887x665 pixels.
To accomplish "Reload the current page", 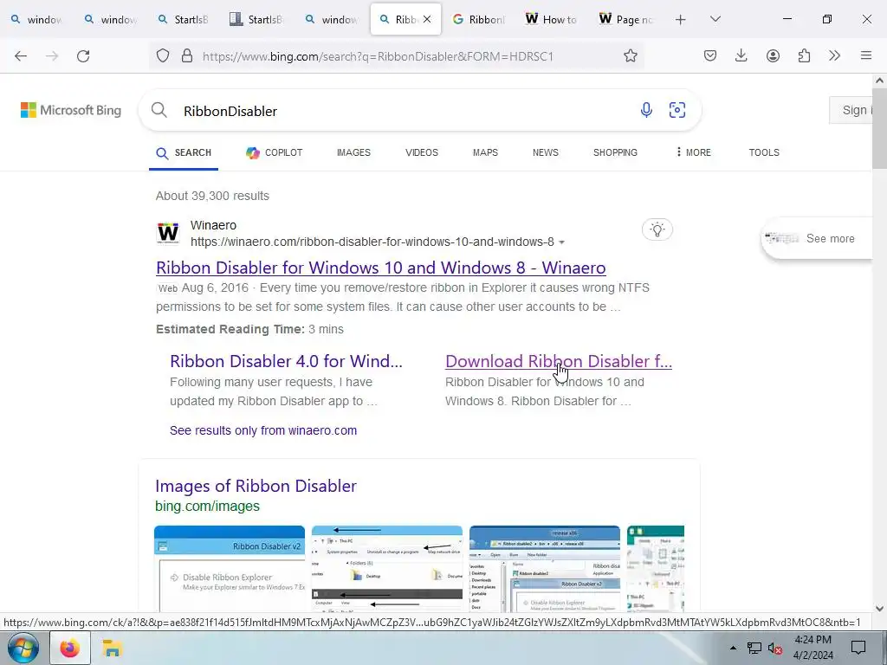I will click(x=83, y=55).
